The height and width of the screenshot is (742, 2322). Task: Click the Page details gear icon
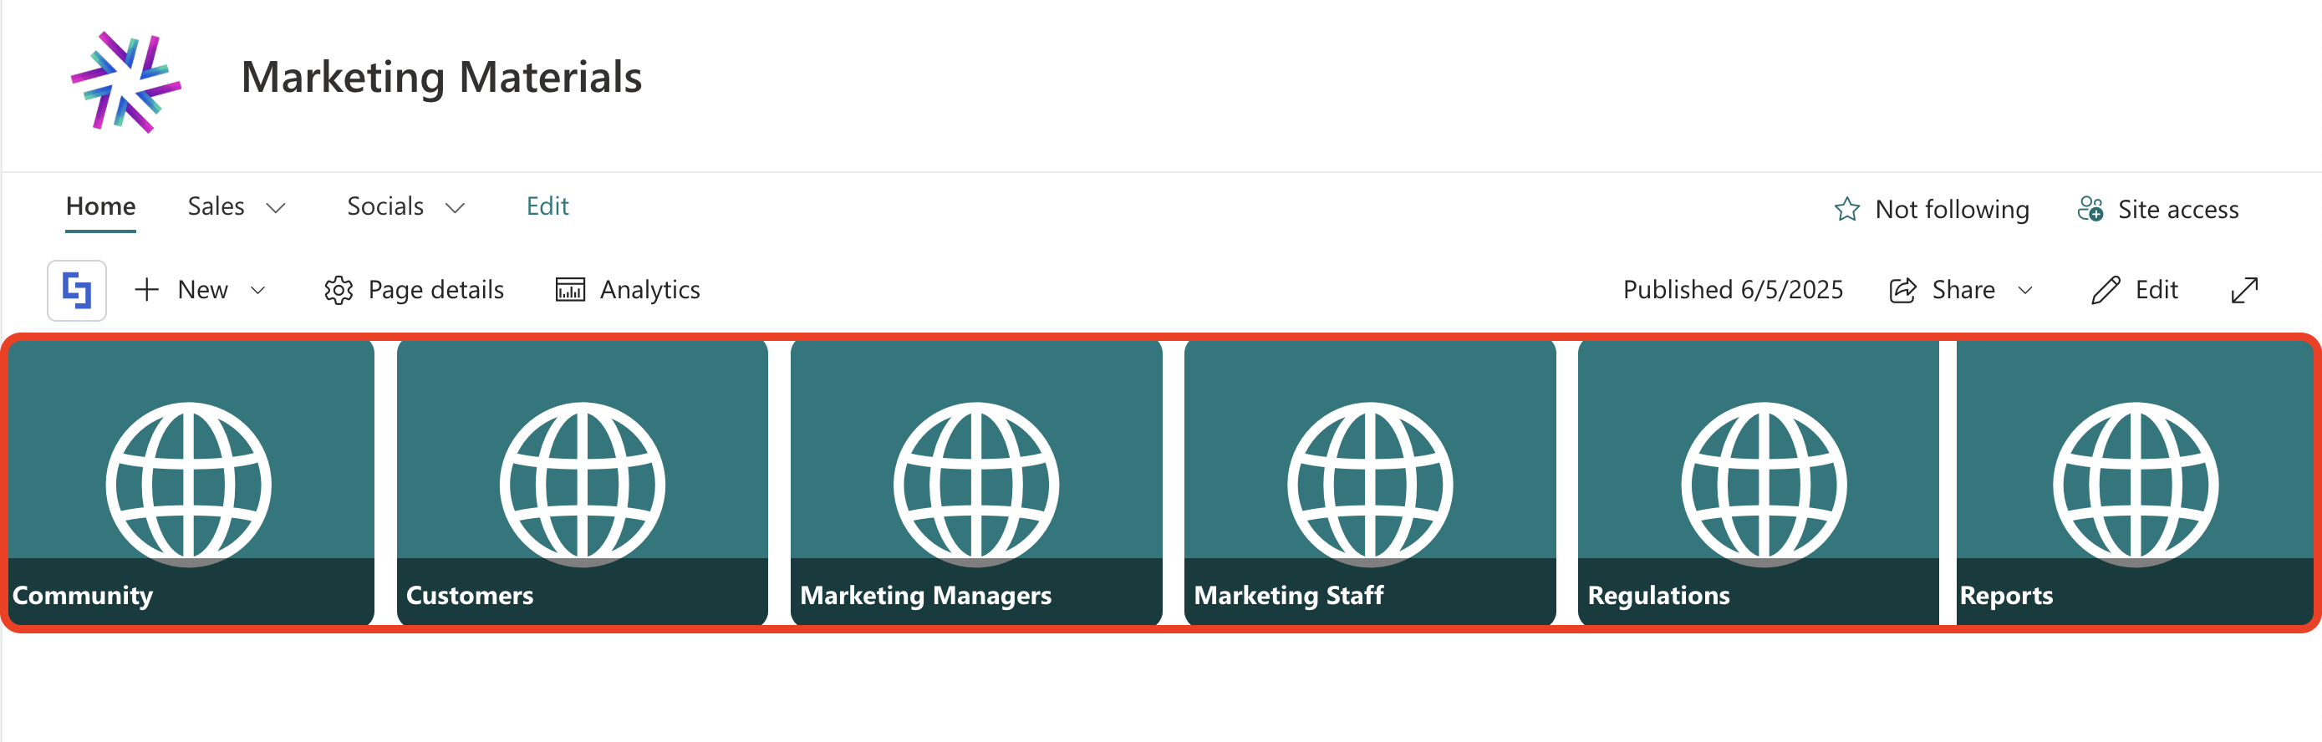[338, 290]
